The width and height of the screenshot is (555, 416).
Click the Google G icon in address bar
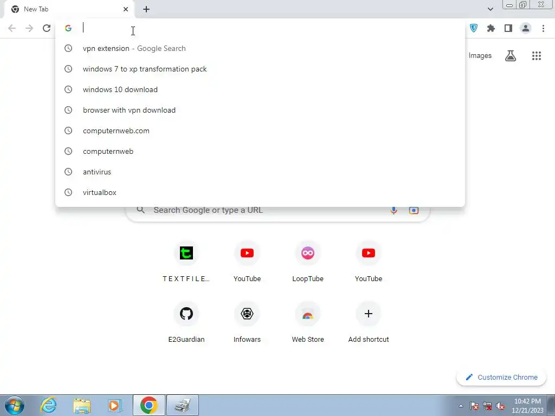point(68,28)
